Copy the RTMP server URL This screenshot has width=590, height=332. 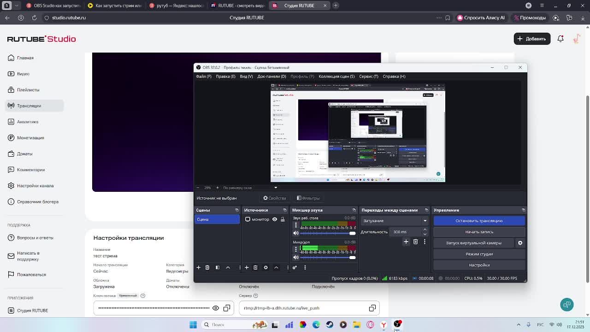372,308
